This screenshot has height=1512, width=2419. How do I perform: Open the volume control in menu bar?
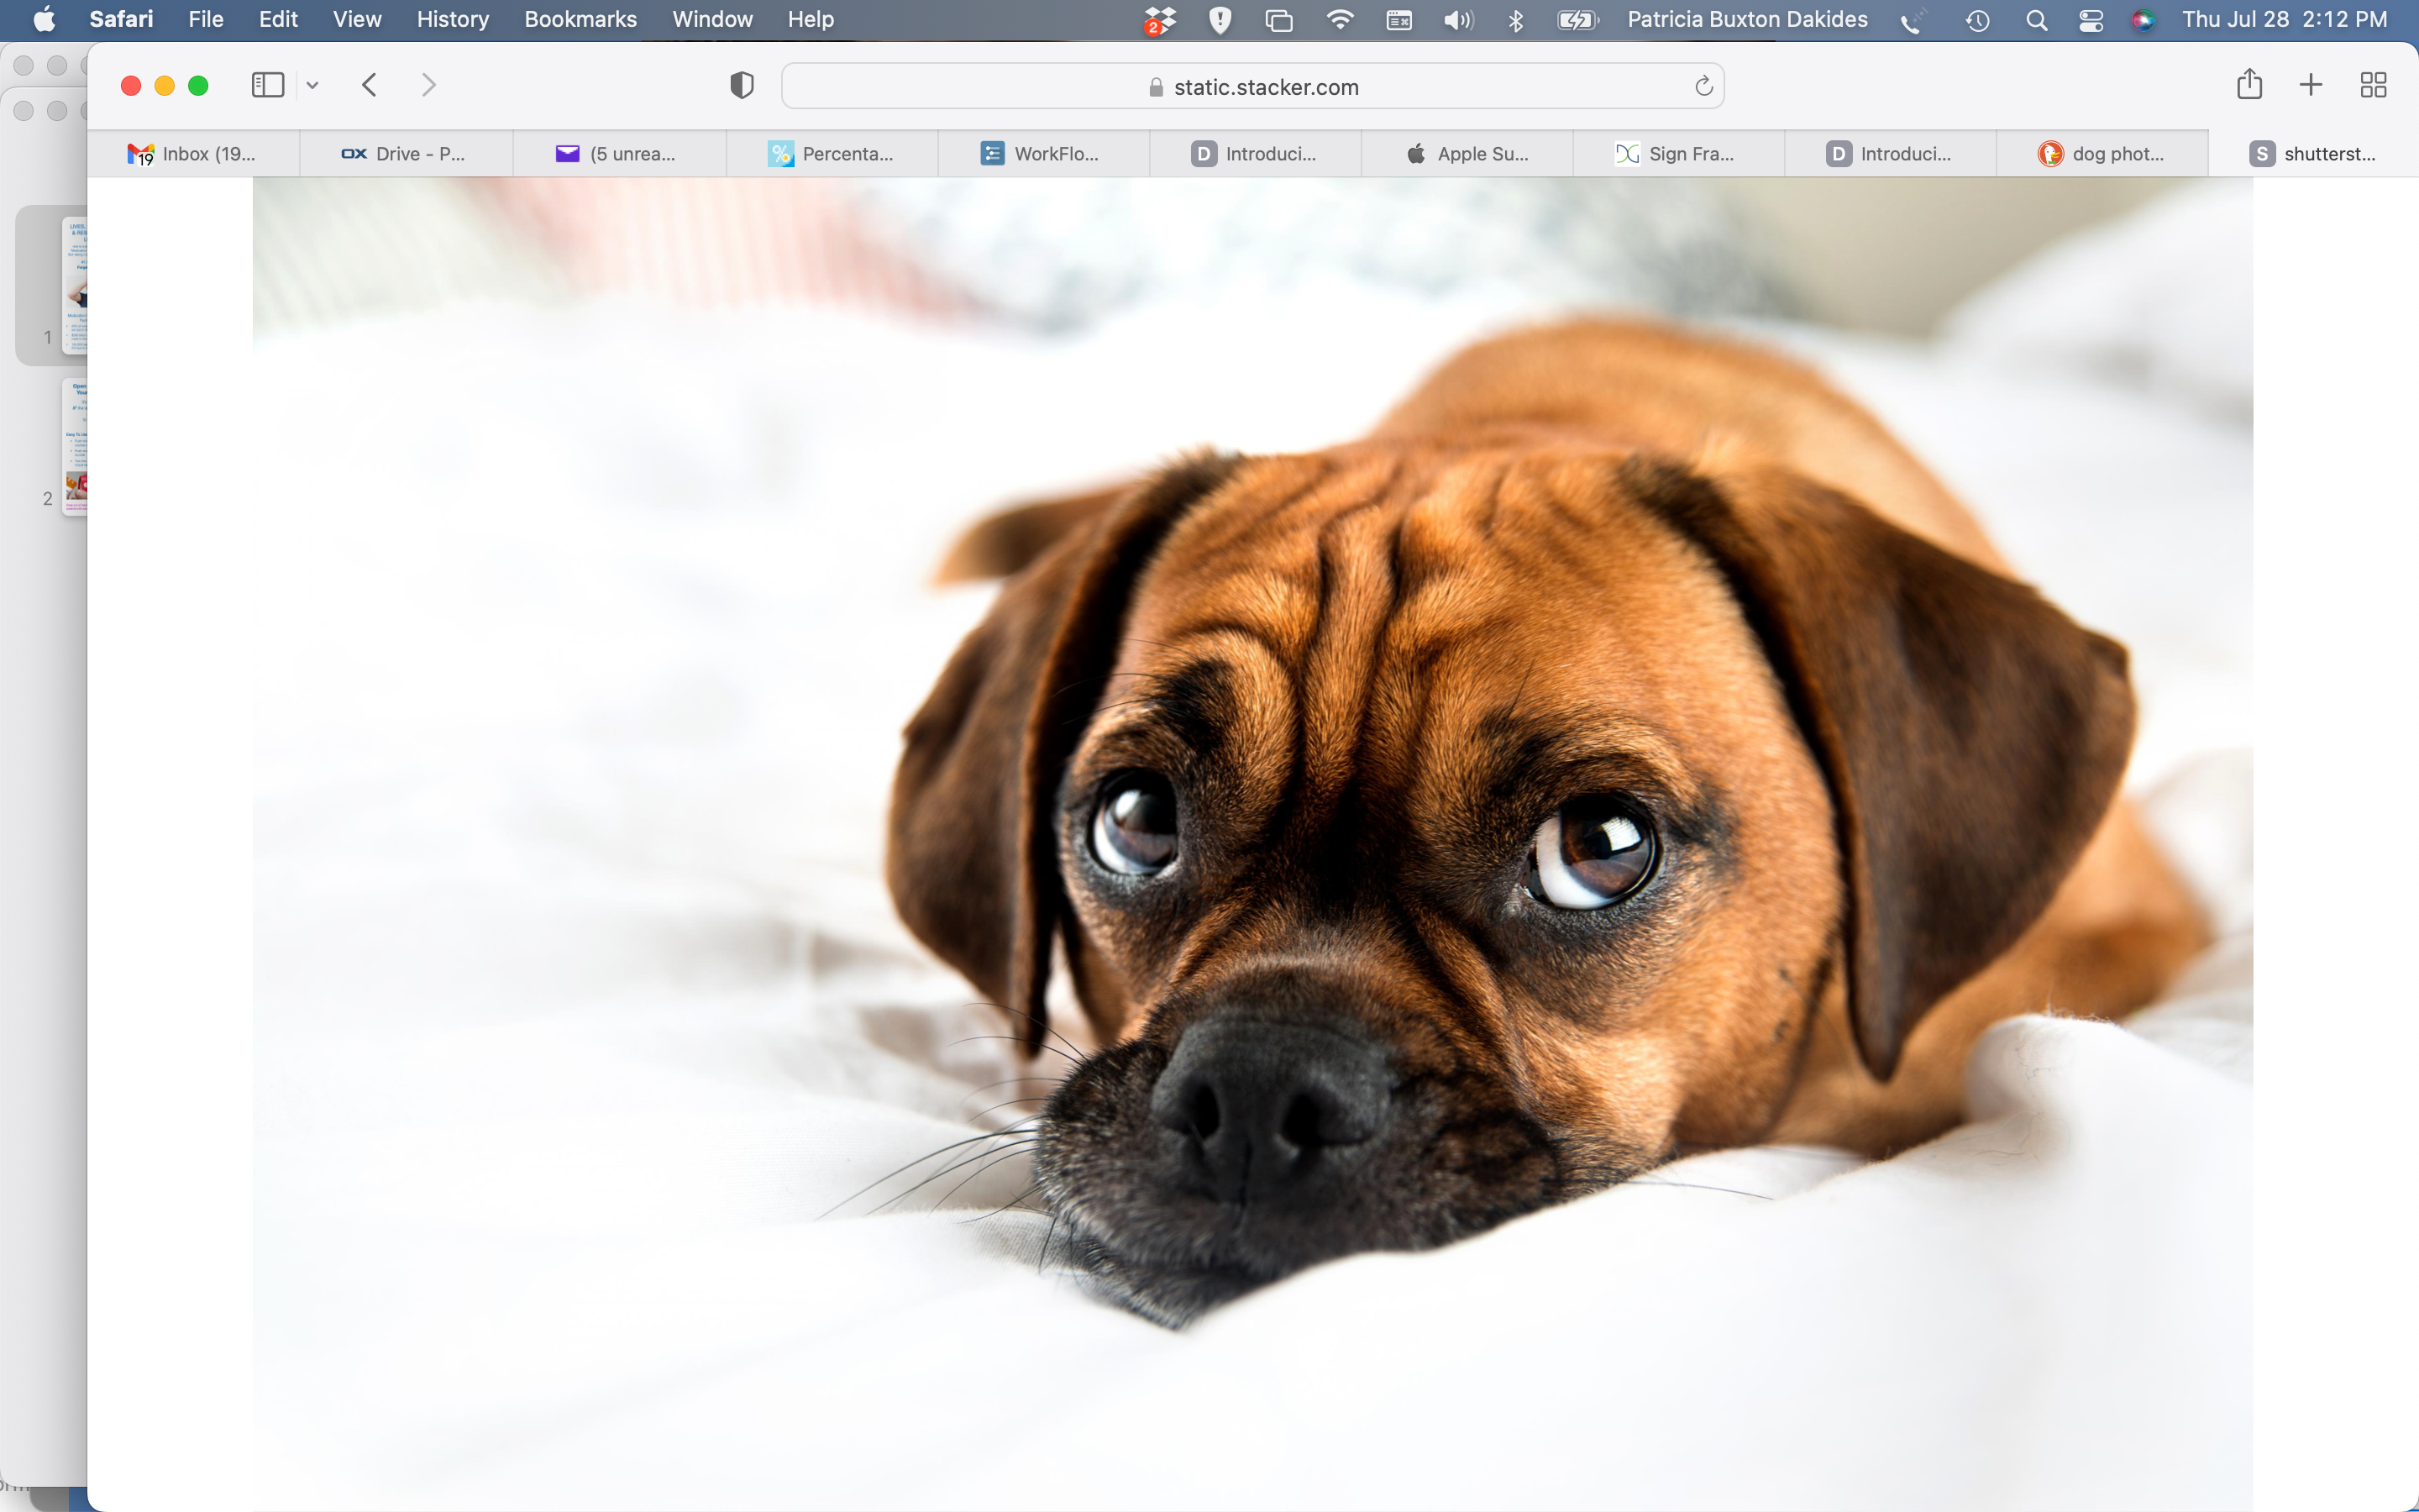(x=1458, y=20)
